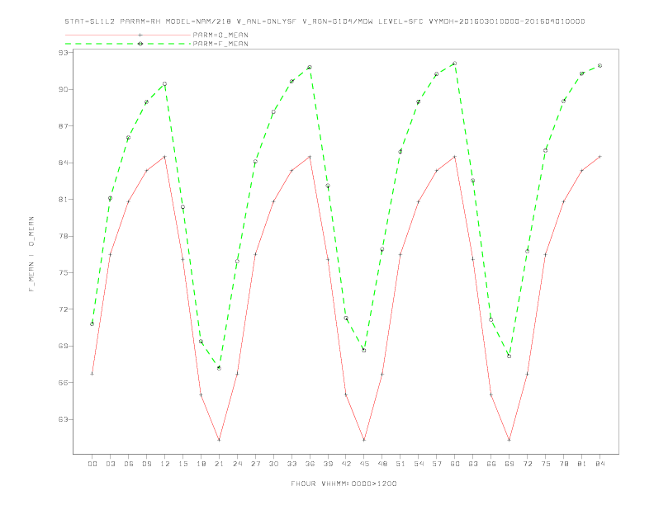
Task: Click the x-axis title FHOUR VHHMM:0000>1200
Action: [344, 484]
